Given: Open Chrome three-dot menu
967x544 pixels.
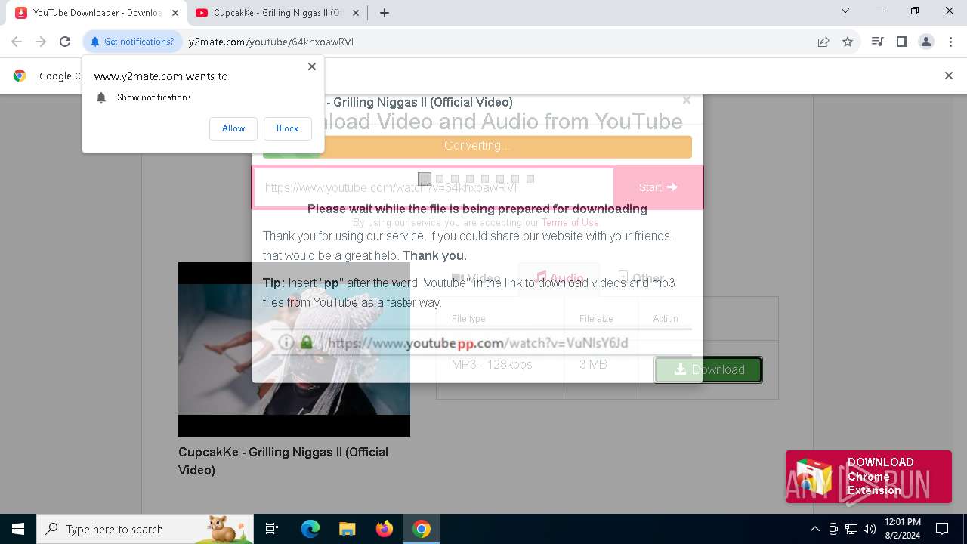Looking at the screenshot, I should click(950, 42).
